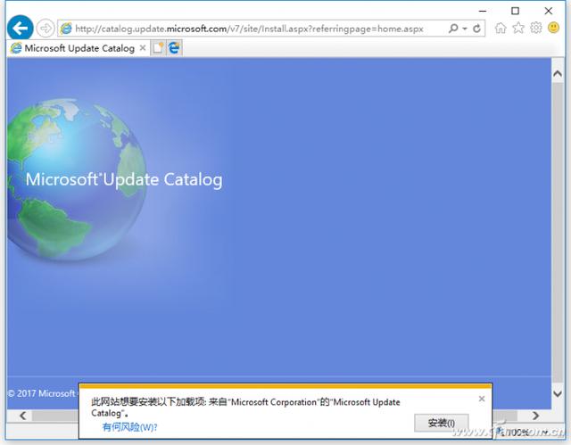Go back with the blue back arrow
571x445 pixels.
tap(20, 28)
